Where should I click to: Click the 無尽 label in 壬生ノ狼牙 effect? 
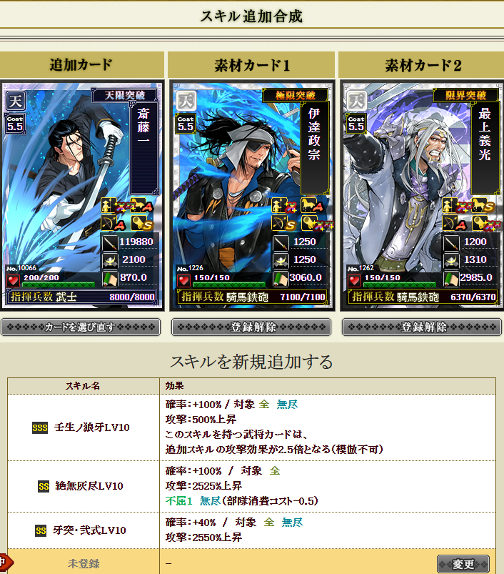[287, 404]
